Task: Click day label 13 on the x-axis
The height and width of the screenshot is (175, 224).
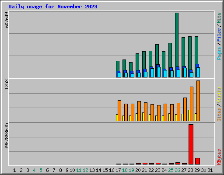Action: [92, 170]
